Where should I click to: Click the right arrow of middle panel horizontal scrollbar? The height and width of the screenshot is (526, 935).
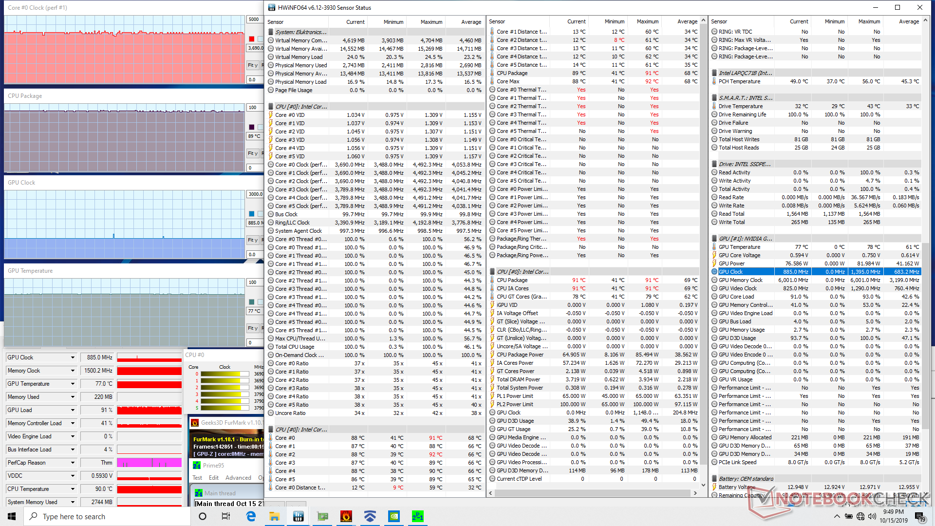pos(695,493)
